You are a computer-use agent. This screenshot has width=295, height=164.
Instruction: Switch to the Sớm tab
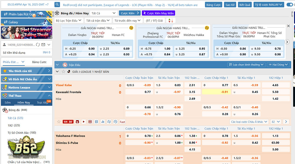pyautogui.click(x=8, y=103)
